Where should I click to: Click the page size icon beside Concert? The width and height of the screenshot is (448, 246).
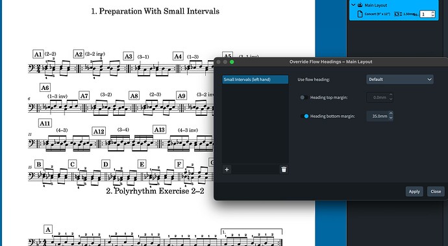tap(360, 14)
